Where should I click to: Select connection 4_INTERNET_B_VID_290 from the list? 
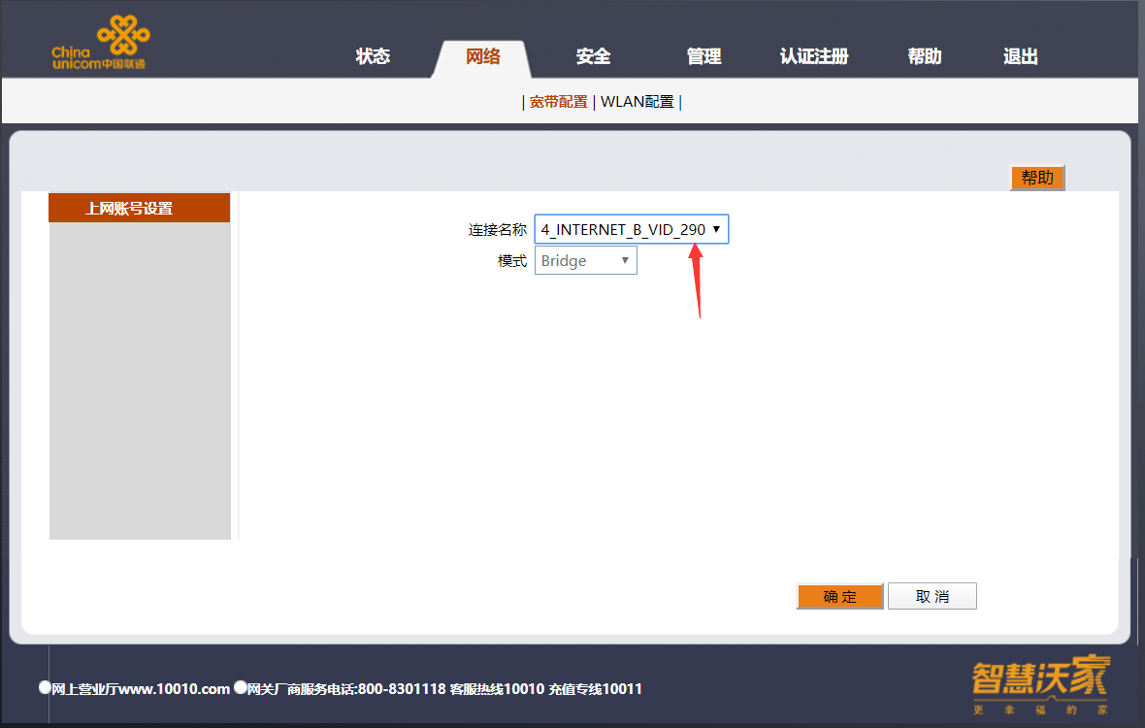coord(621,229)
